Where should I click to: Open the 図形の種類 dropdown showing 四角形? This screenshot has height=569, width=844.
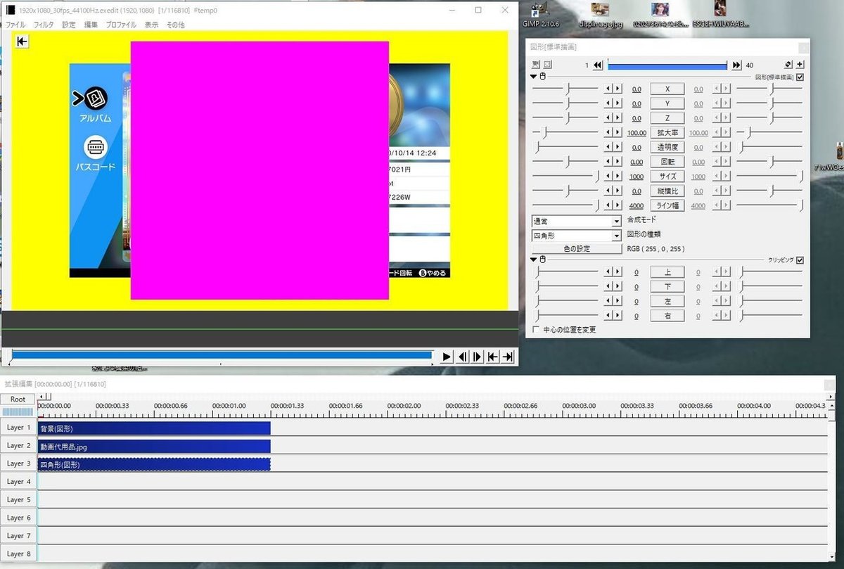click(x=577, y=235)
